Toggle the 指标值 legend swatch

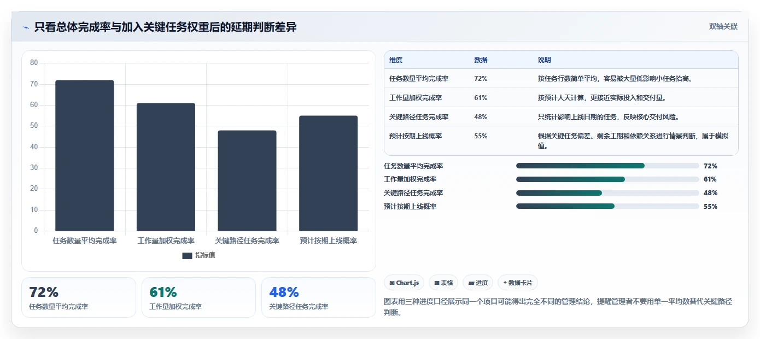(x=187, y=255)
